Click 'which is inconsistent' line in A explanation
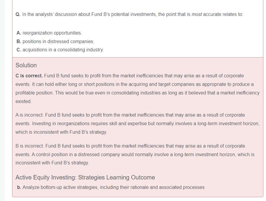266x201 pixels. coord(61,132)
